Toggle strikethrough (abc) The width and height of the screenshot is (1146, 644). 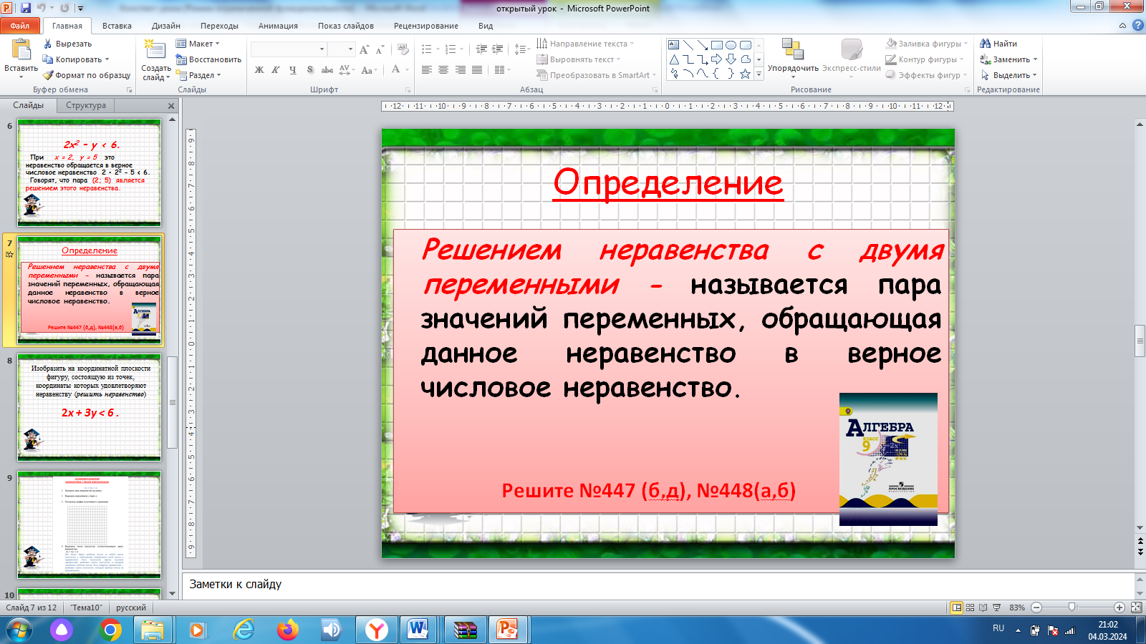[x=327, y=69]
